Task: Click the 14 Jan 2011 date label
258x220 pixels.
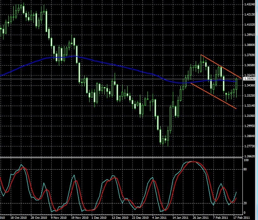Action: [180, 218]
